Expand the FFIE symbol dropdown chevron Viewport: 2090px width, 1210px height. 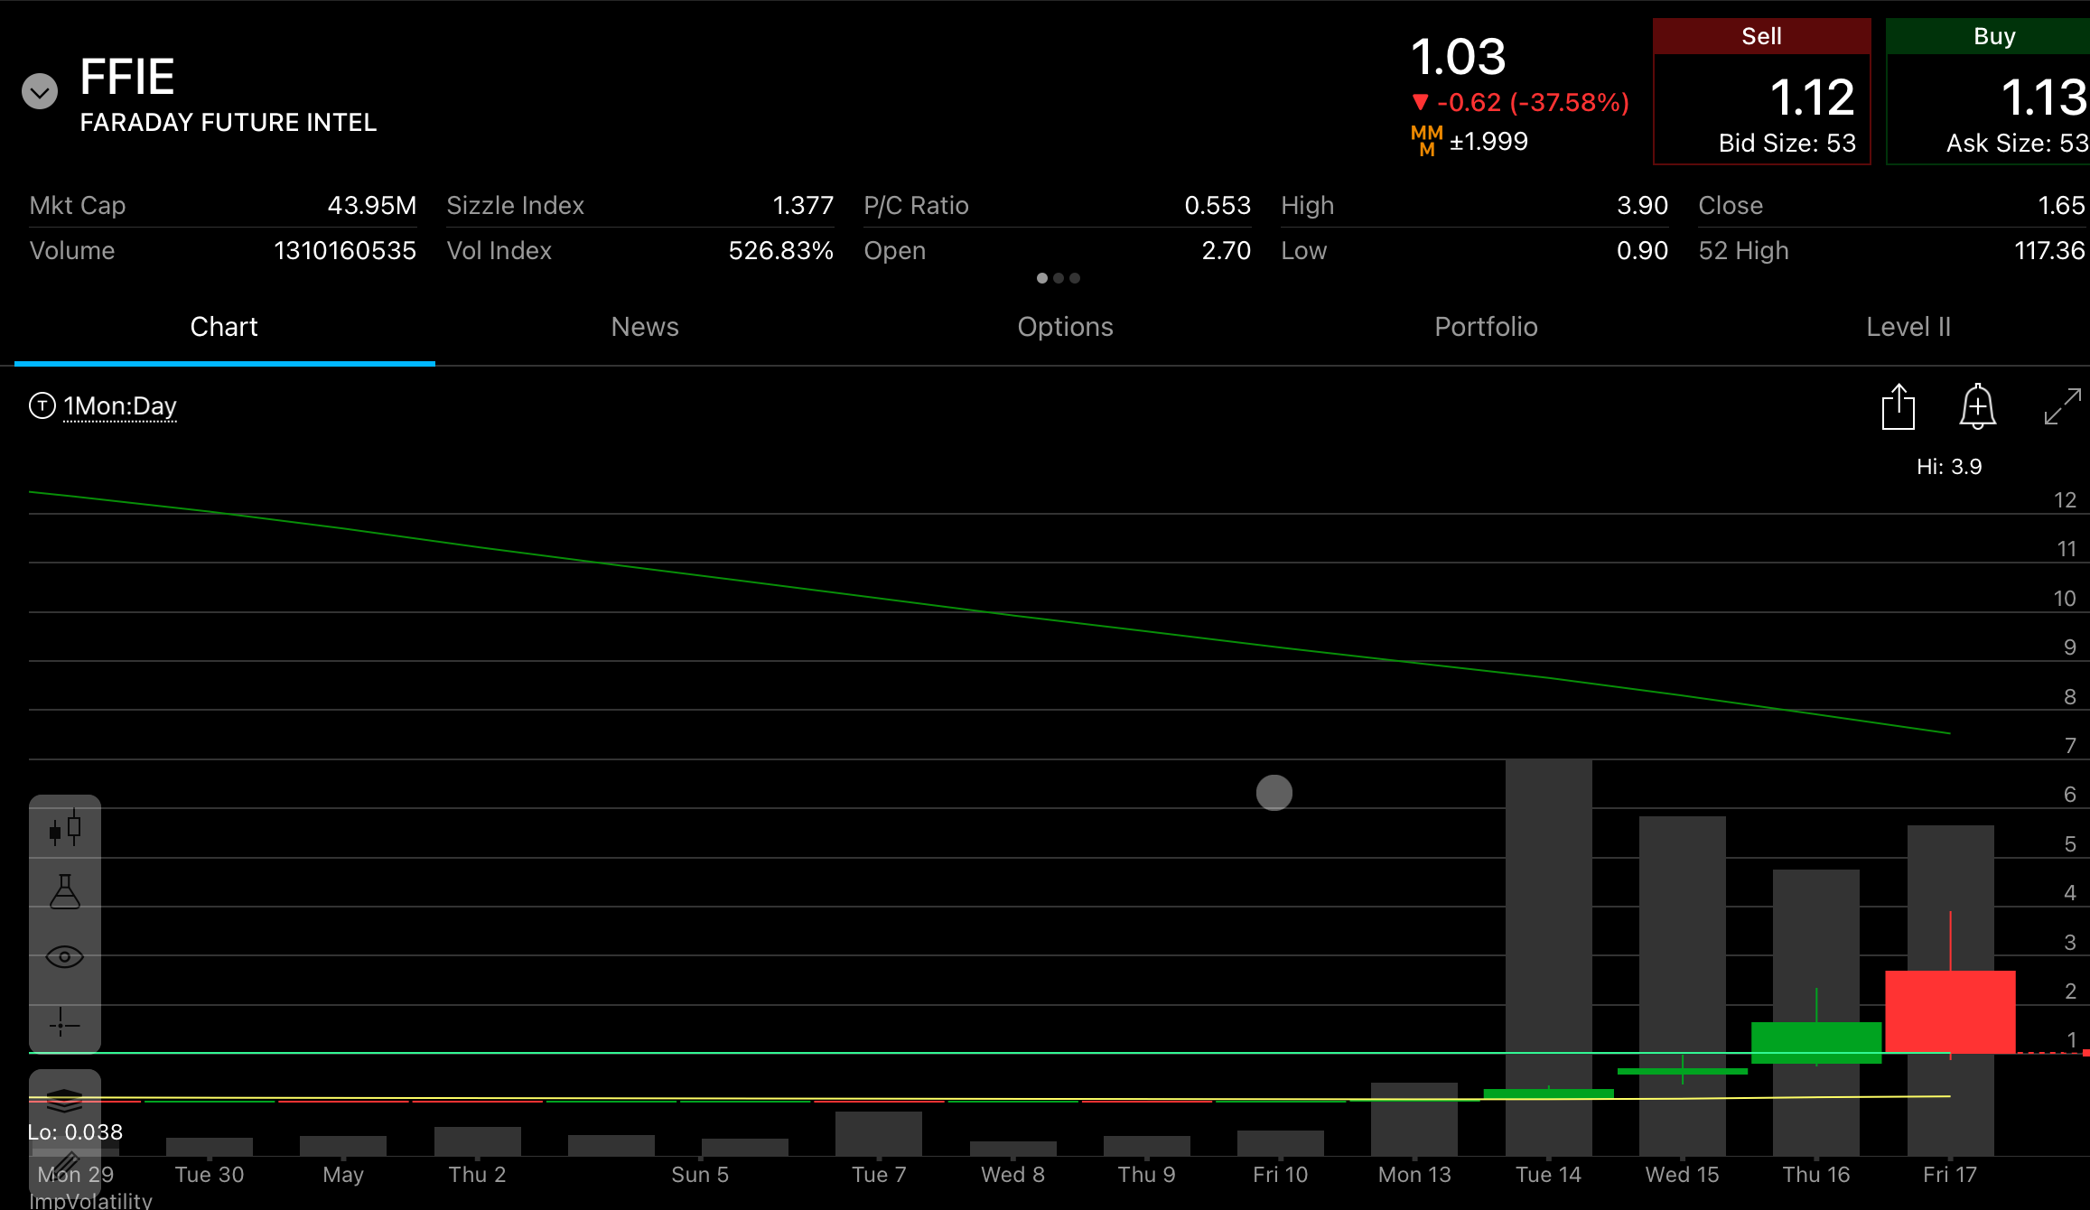pos(40,91)
